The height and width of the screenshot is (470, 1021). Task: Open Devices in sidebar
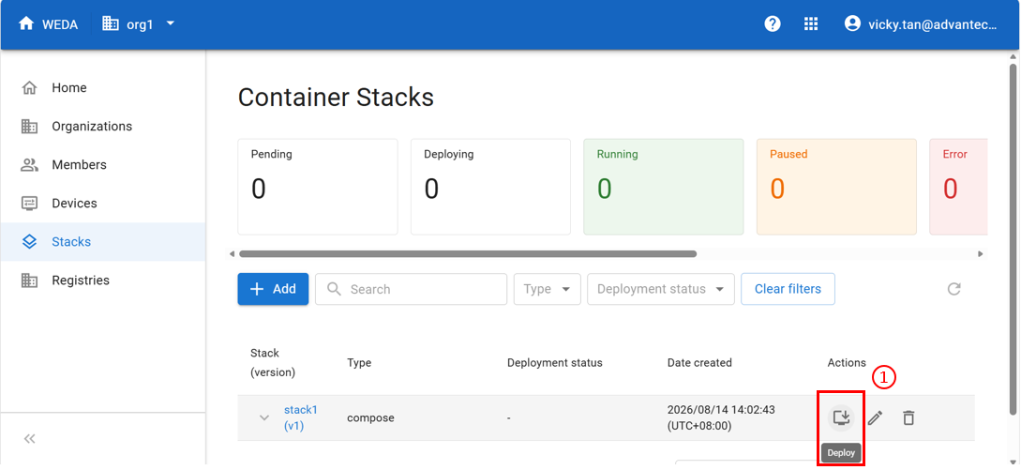pos(103,203)
